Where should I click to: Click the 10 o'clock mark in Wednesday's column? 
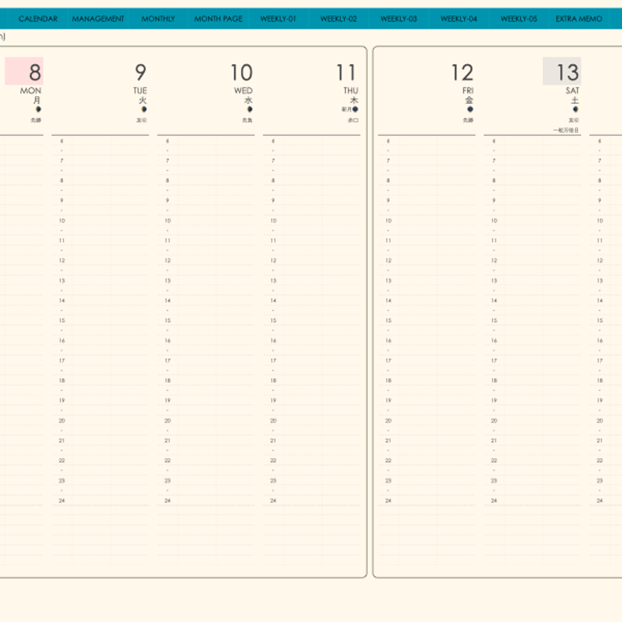coord(168,220)
